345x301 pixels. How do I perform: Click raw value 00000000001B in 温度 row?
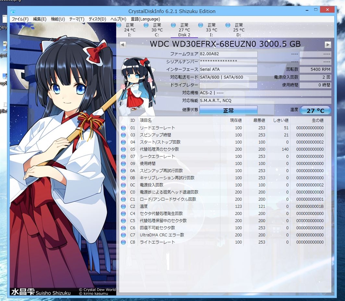310,207
